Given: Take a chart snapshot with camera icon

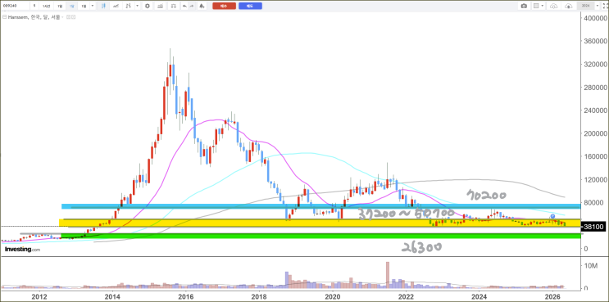Looking at the screenshot, I should pyautogui.click(x=524, y=6).
